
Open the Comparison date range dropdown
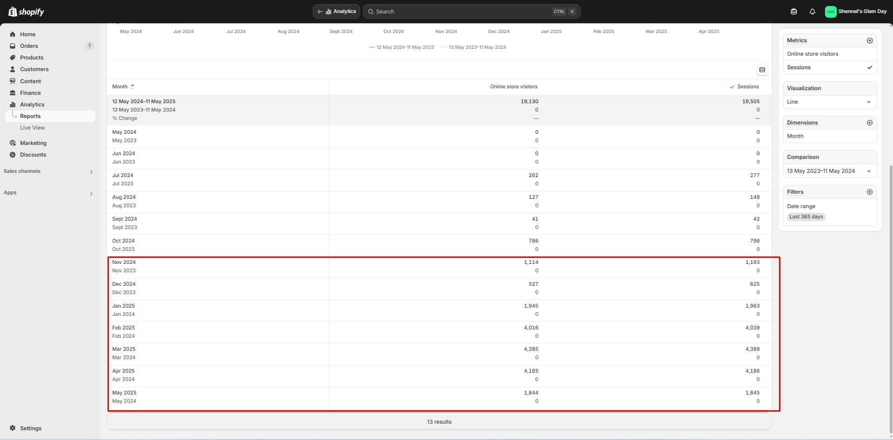pos(829,171)
